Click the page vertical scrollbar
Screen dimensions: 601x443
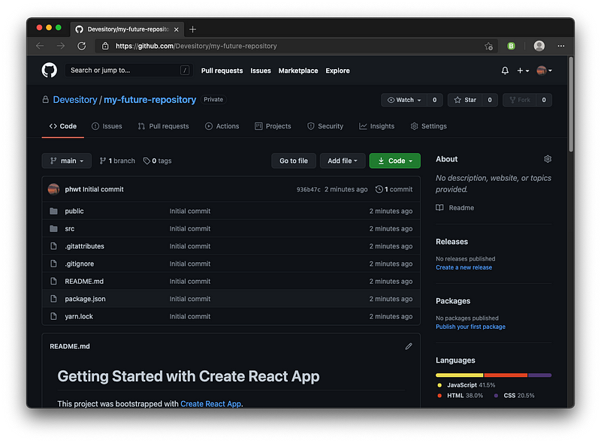571,104
